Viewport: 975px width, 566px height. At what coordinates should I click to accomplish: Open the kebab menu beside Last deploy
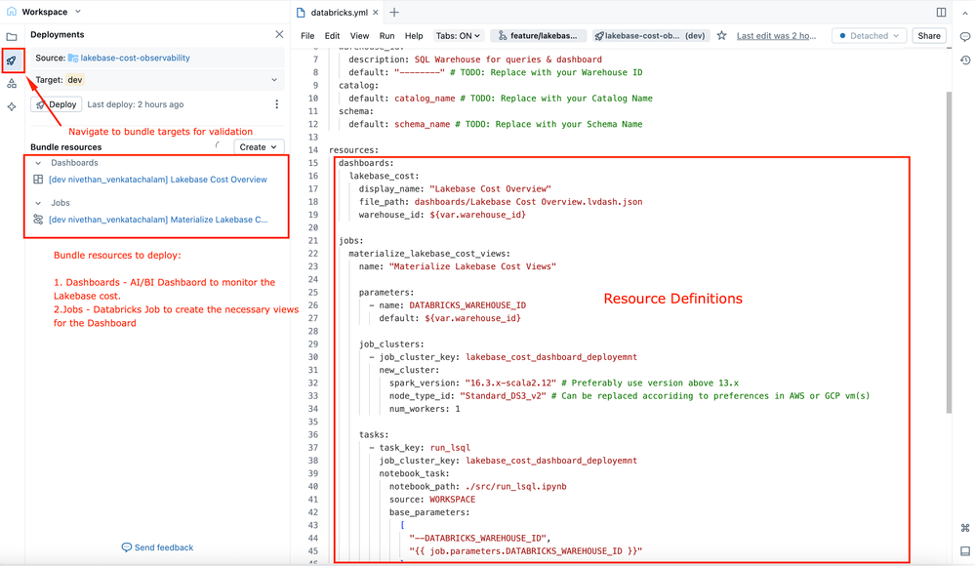click(276, 104)
